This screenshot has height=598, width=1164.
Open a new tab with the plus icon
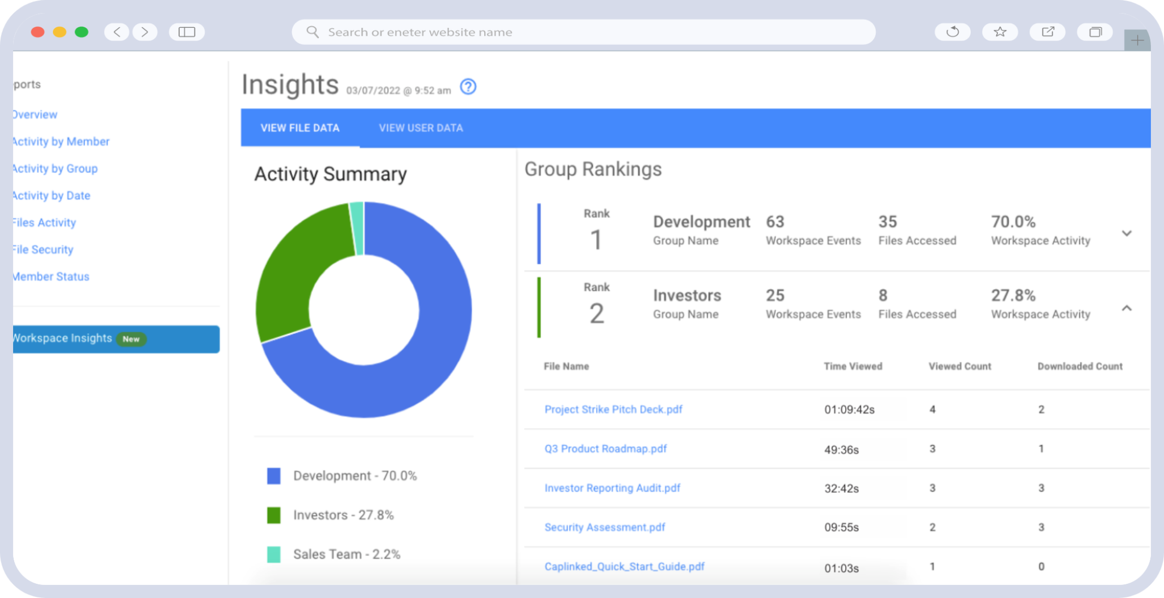click(1137, 40)
